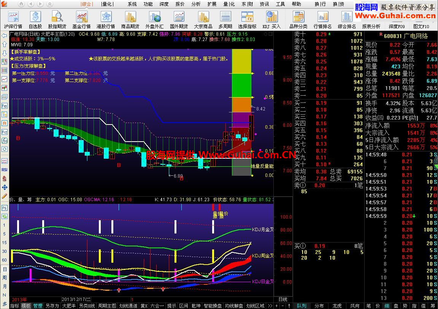Click the forward arrow round button

(x=40, y=4)
